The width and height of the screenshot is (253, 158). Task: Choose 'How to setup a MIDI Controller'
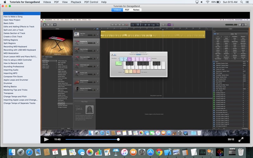(x=22, y=60)
